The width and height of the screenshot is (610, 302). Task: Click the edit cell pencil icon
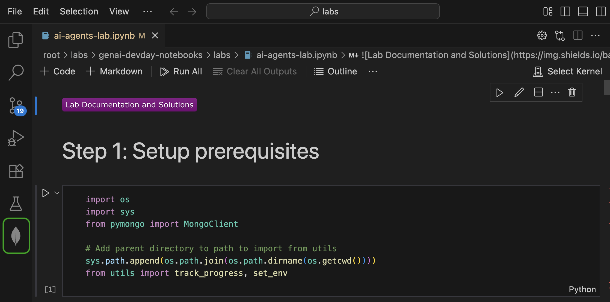[x=519, y=92]
